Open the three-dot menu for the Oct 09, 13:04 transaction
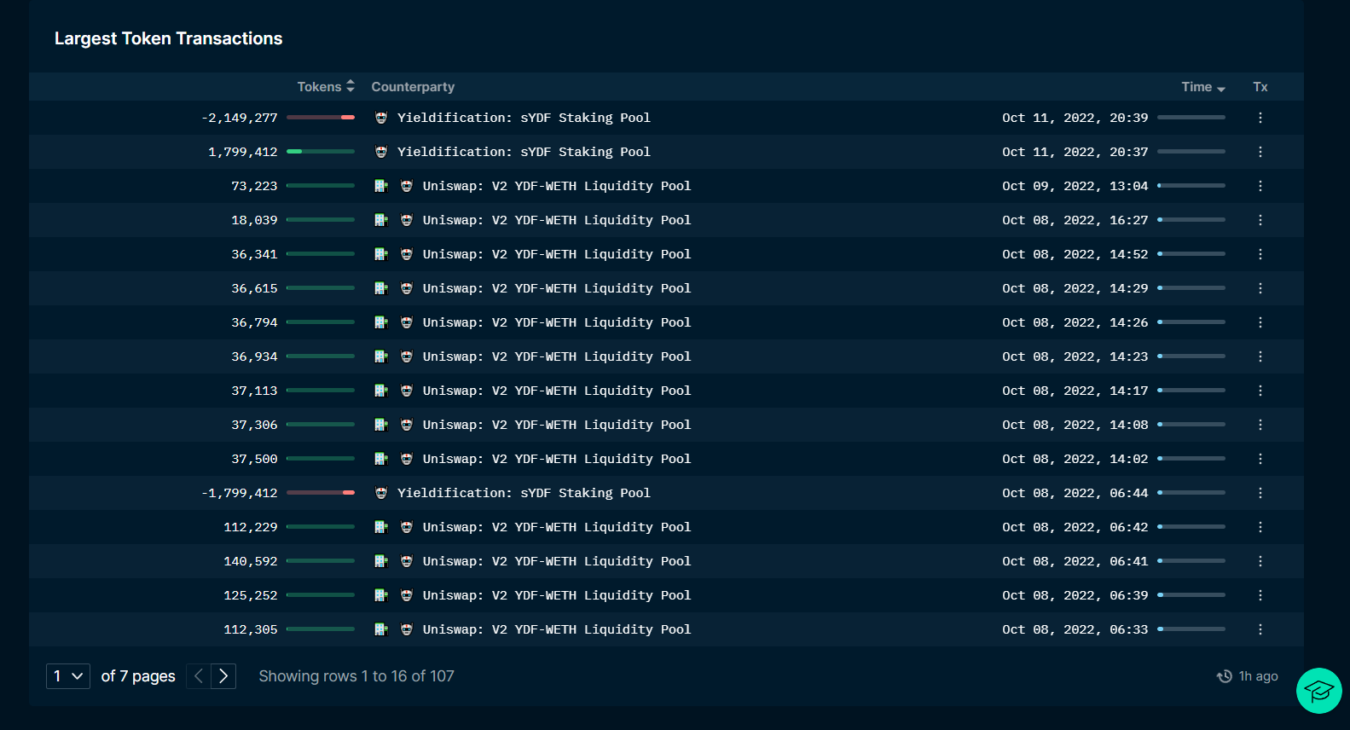Viewport: 1350px width, 730px height. [x=1260, y=186]
